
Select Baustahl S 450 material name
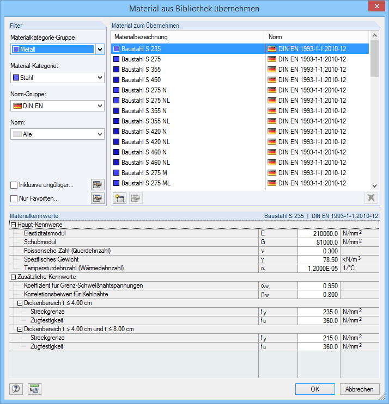tap(141, 79)
